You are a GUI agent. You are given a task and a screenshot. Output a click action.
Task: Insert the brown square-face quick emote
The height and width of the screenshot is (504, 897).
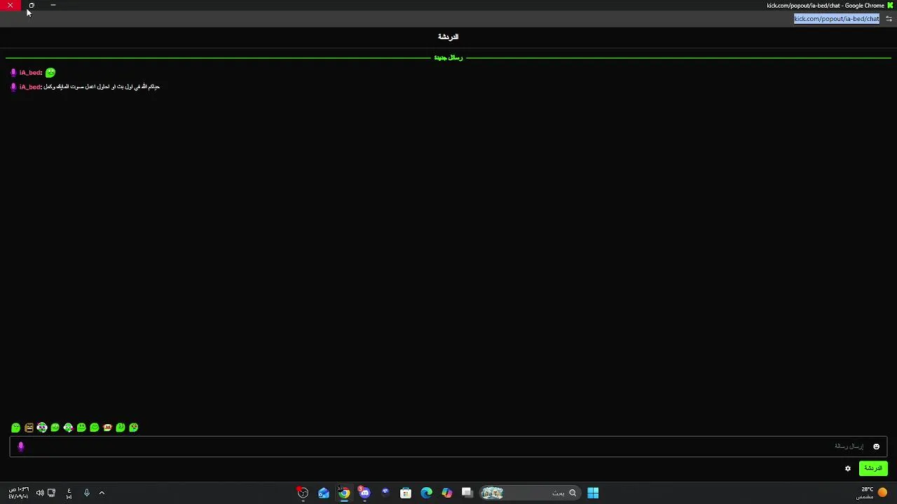tap(29, 428)
